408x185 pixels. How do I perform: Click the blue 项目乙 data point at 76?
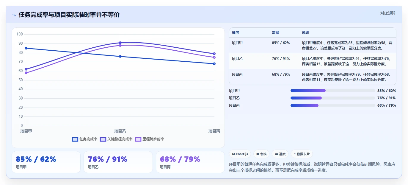coord(120,56)
